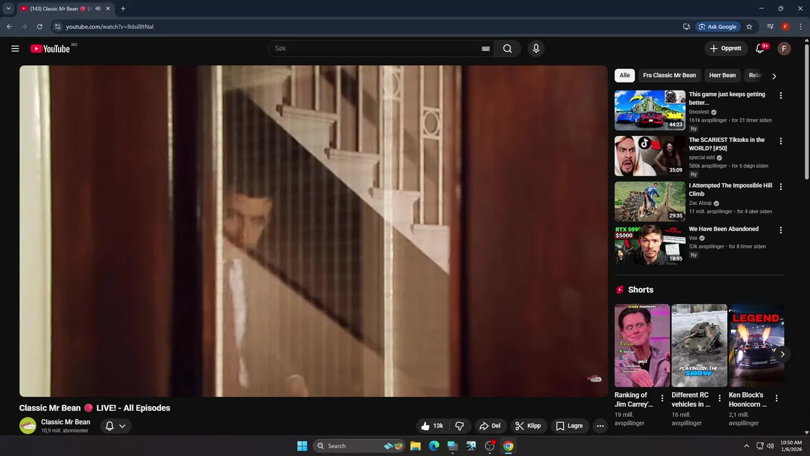View site information icon in address bar

click(x=57, y=27)
